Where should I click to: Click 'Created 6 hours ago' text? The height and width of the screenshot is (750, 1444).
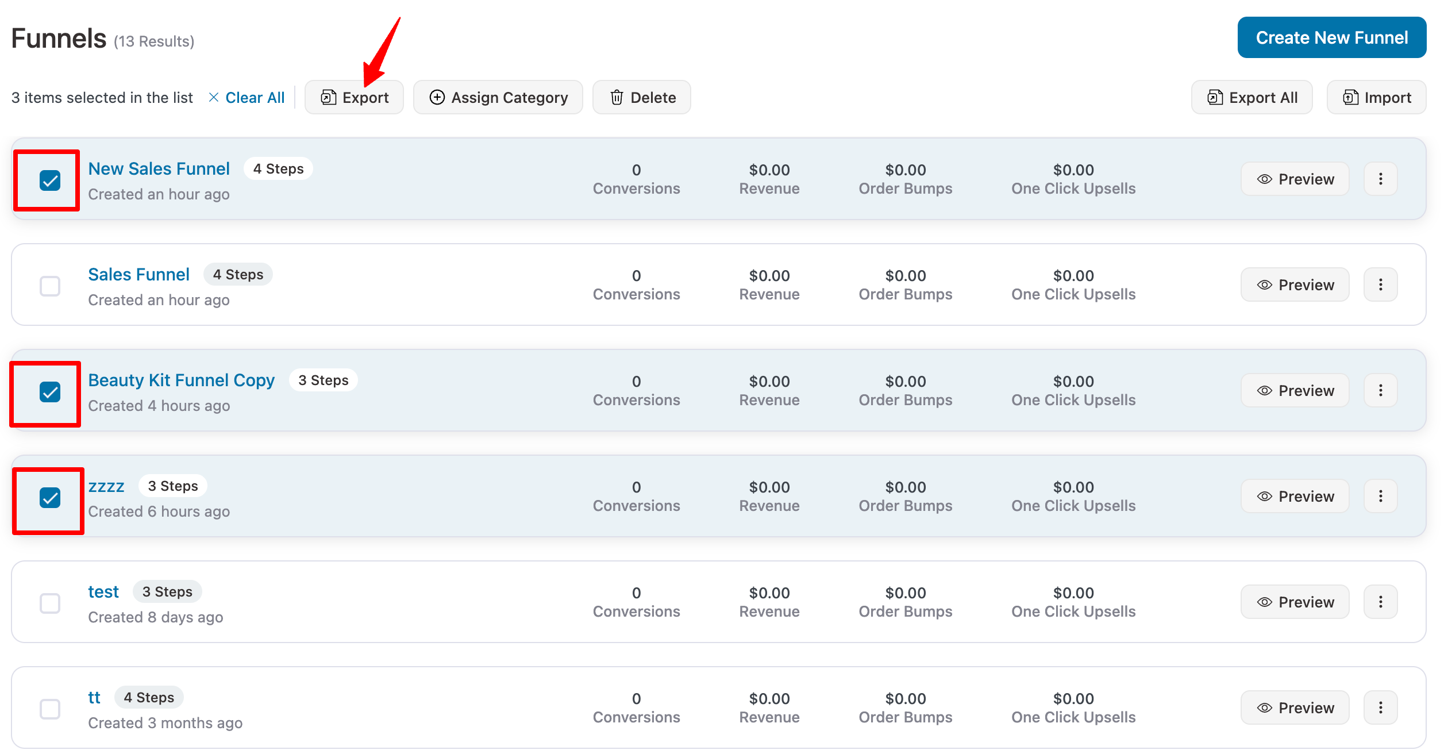(x=159, y=511)
